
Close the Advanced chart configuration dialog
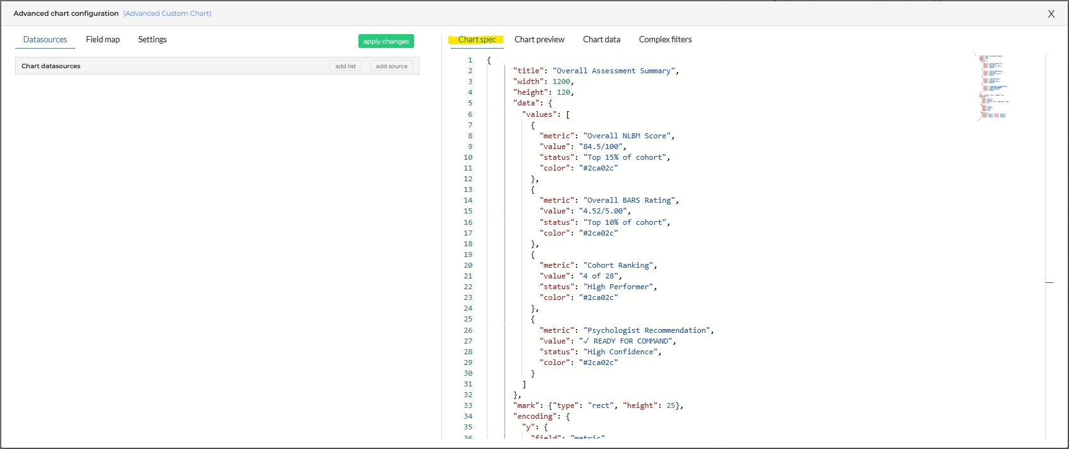1051,14
